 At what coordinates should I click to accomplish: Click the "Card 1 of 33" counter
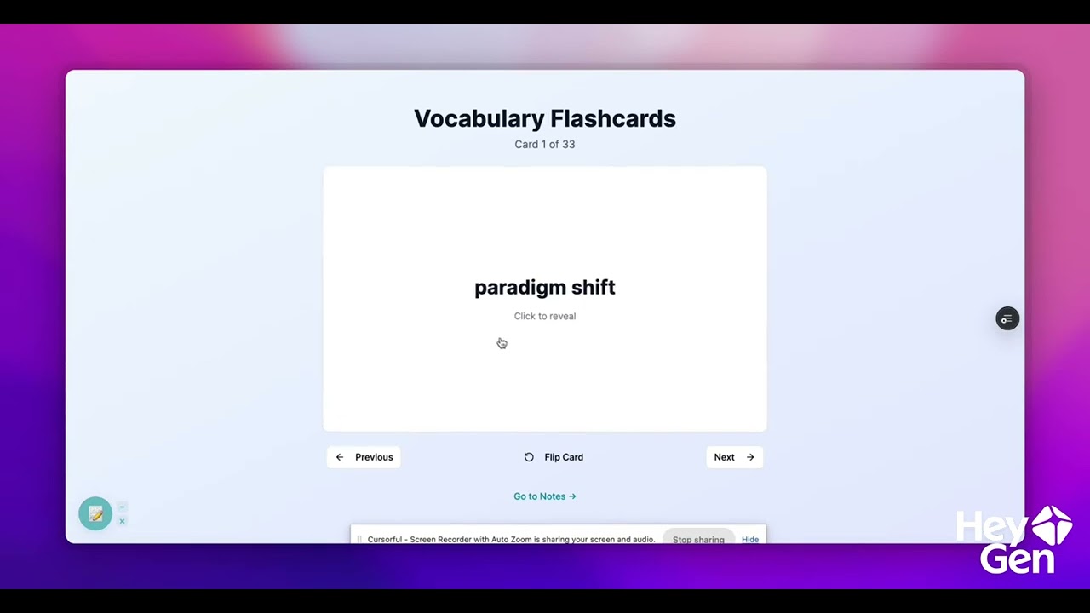pos(545,144)
